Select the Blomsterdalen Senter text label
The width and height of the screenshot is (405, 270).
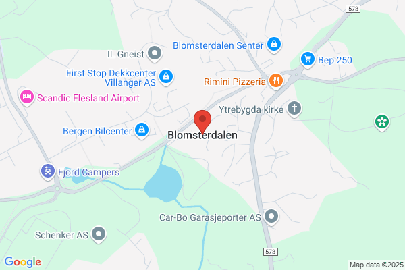[x=218, y=45]
